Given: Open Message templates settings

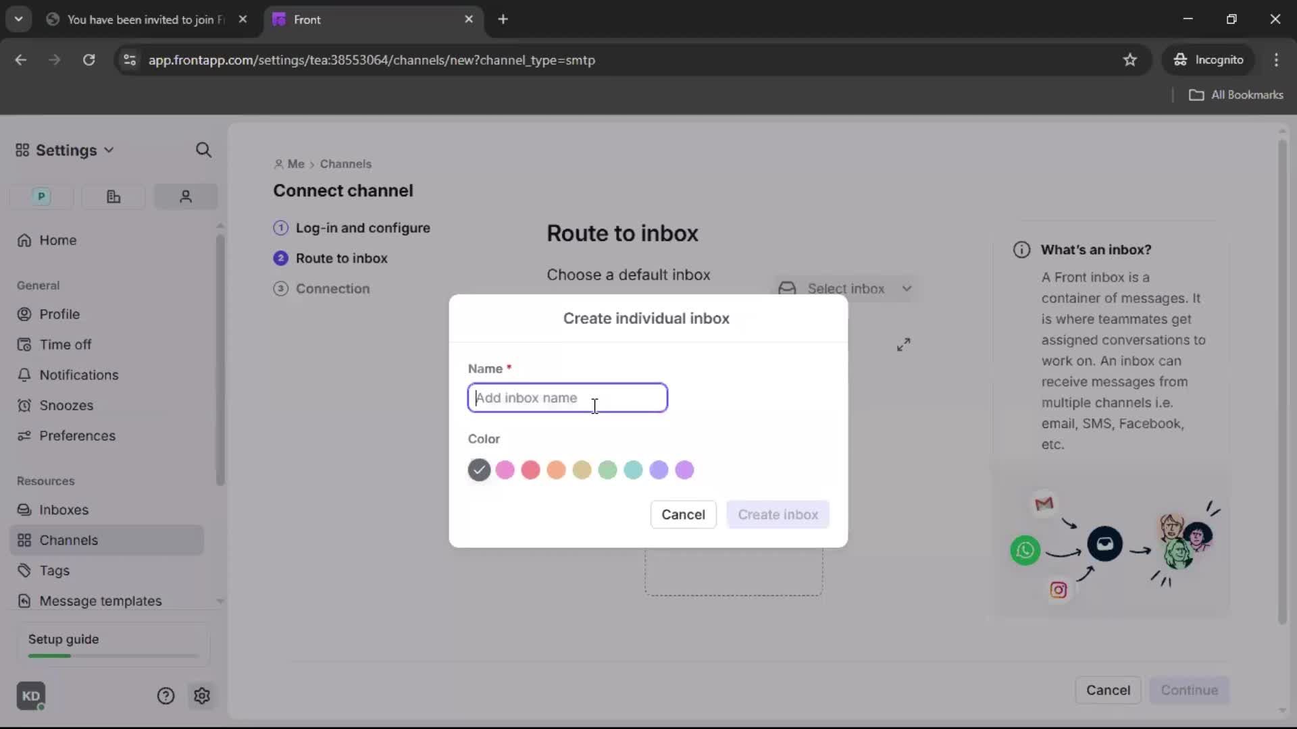Looking at the screenshot, I should (x=101, y=601).
